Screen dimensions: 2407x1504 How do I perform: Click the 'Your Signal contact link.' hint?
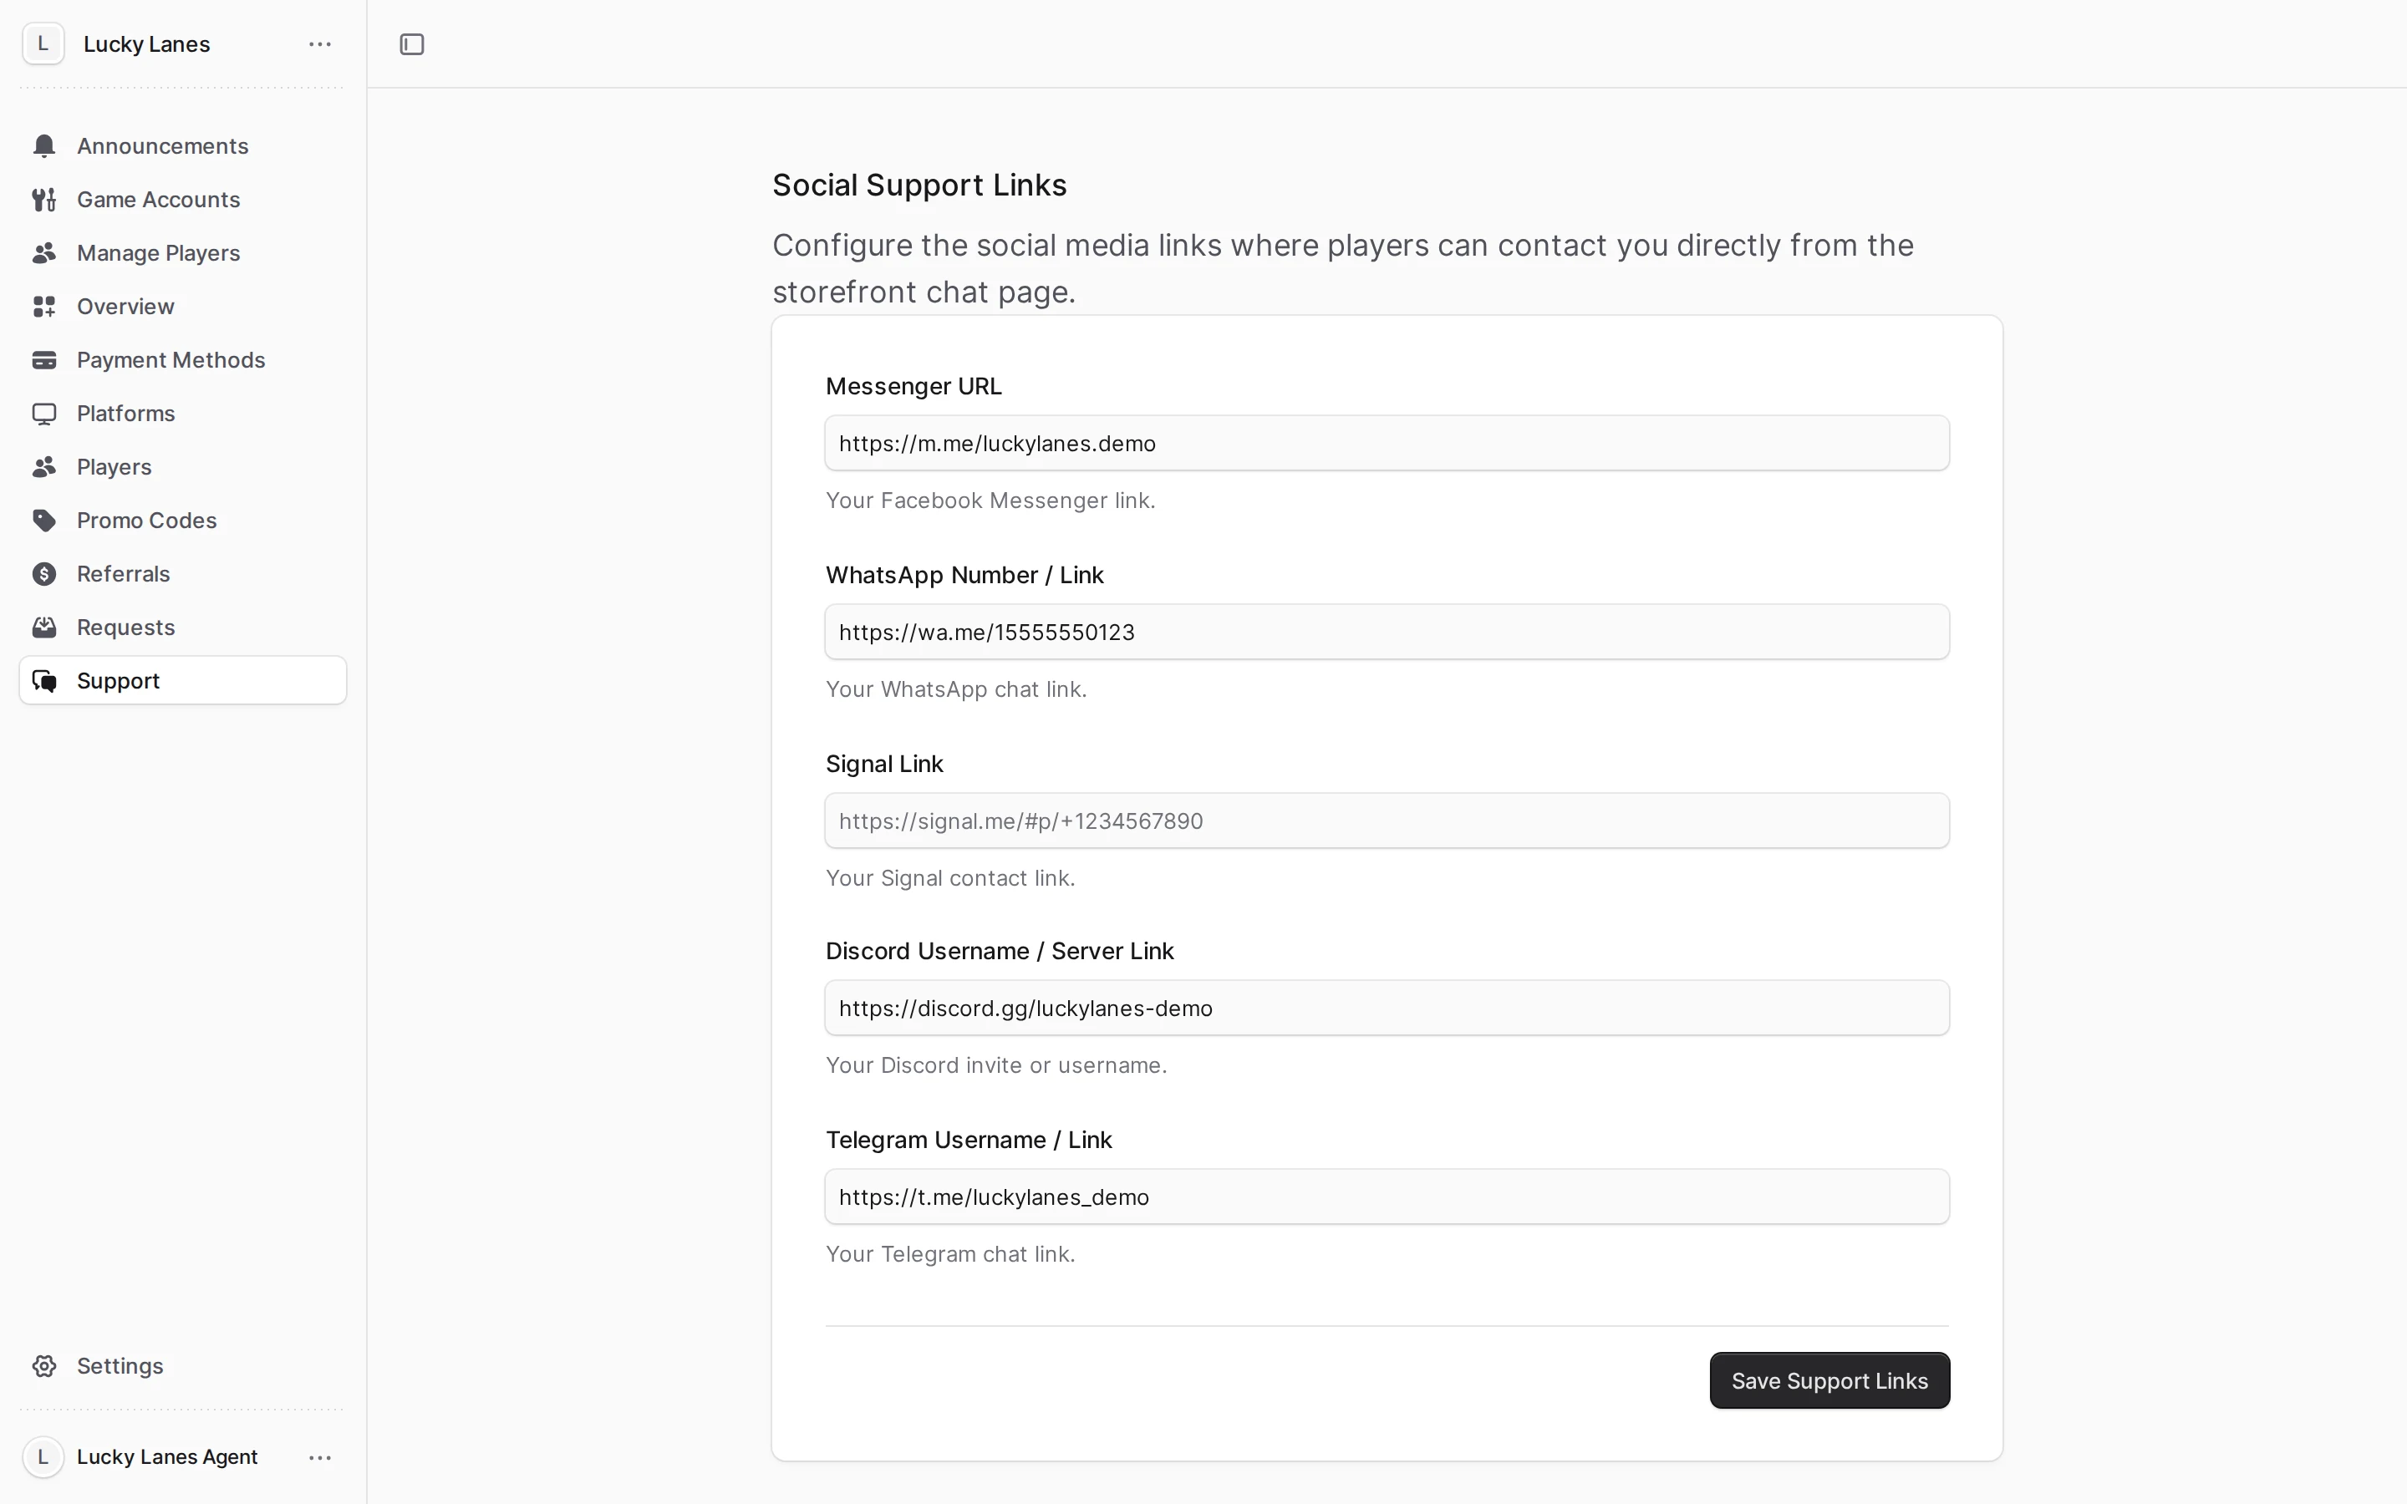coord(950,878)
